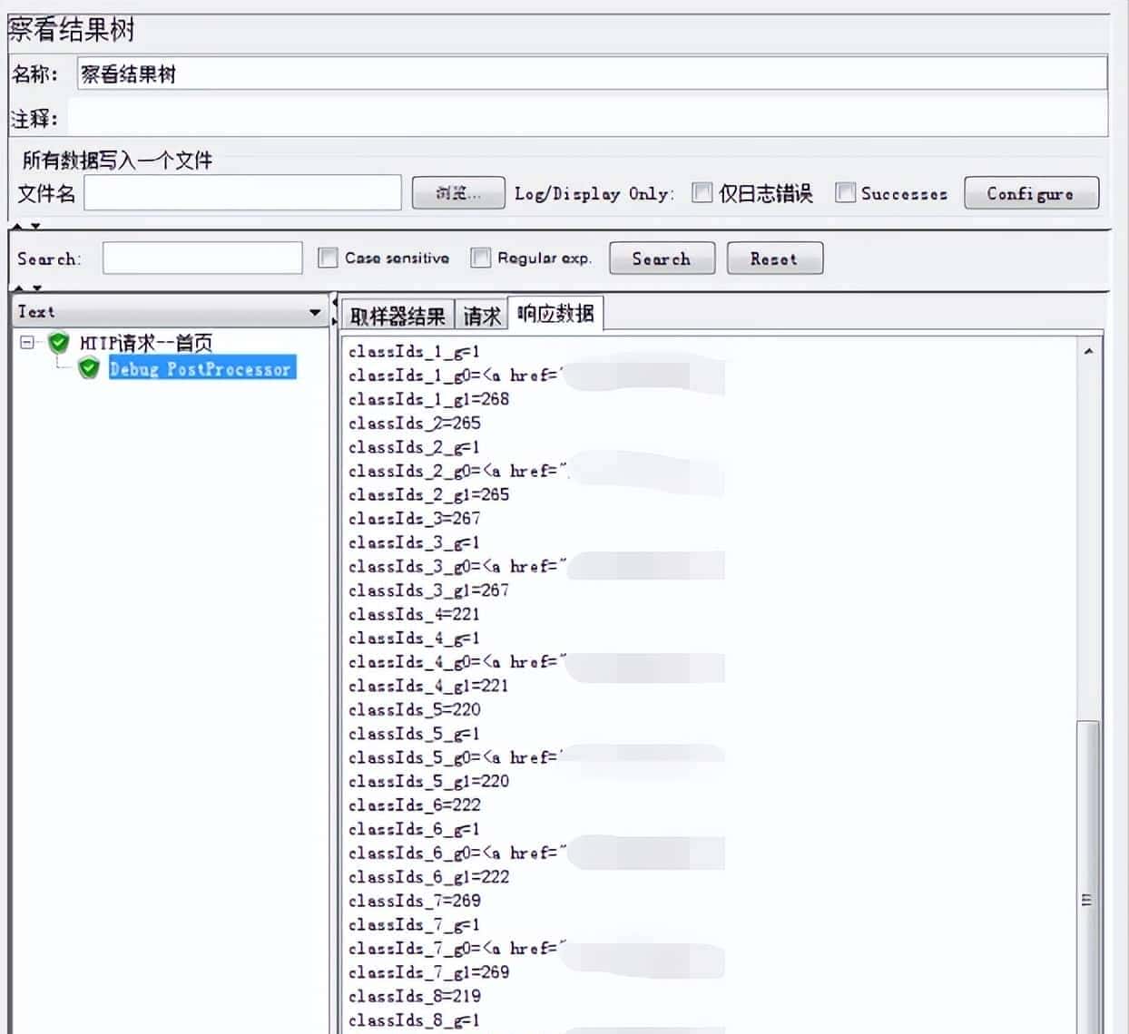This screenshot has height=1034, width=1129.
Task: Click the 浏览 browse button
Action: pos(457,192)
